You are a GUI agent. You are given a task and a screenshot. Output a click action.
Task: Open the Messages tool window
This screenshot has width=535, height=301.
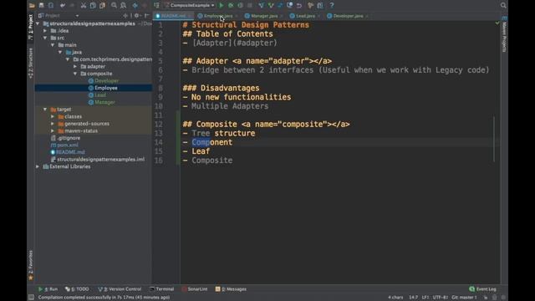231,289
